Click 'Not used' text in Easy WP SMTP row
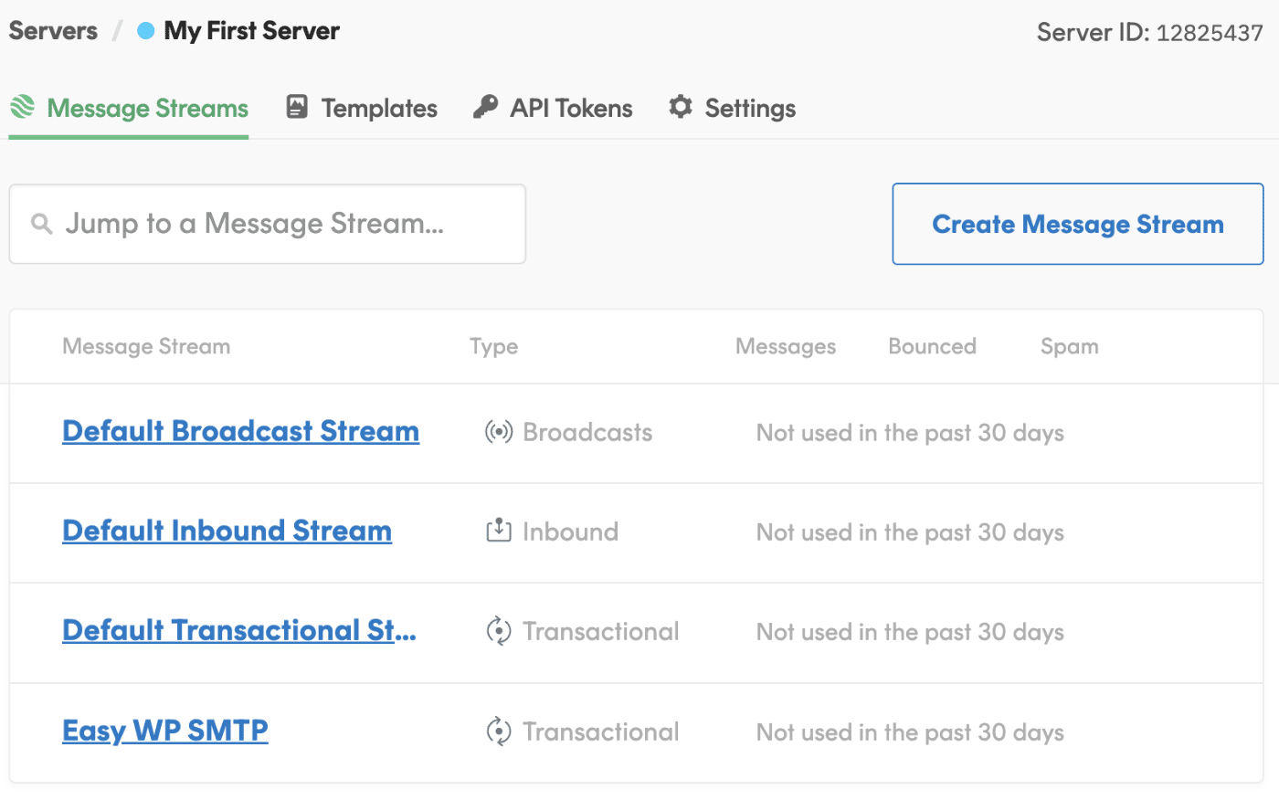1279x800 pixels. point(910,732)
